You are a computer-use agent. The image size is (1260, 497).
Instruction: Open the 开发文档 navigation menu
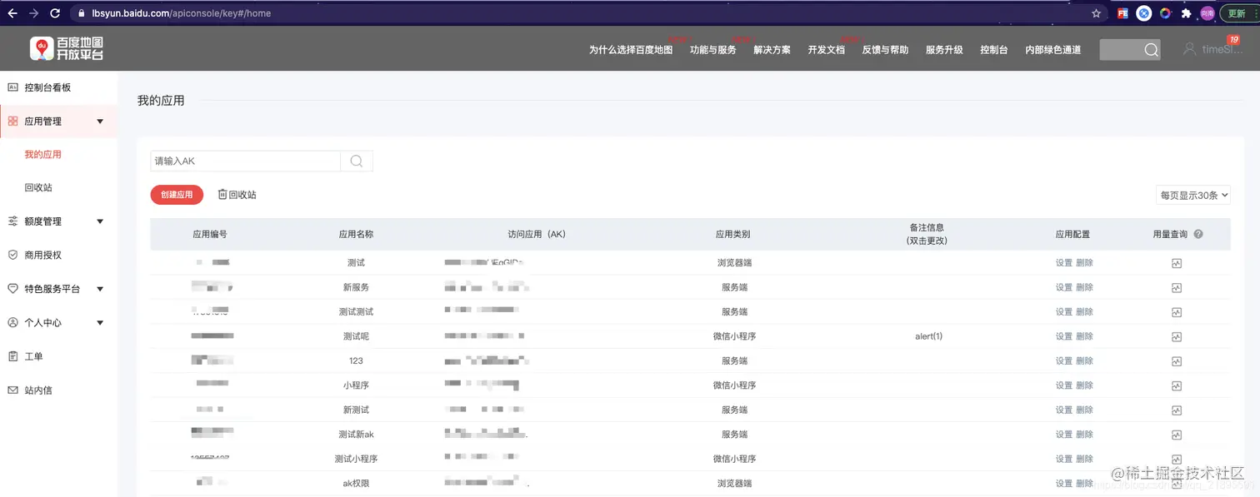pyautogui.click(x=826, y=49)
